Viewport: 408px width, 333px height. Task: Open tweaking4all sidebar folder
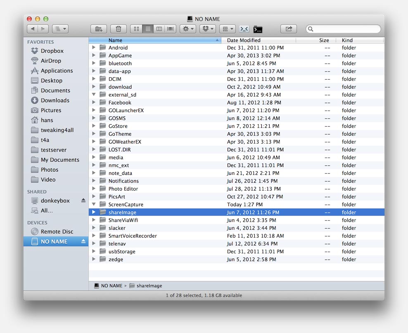[x=57, y=130]
